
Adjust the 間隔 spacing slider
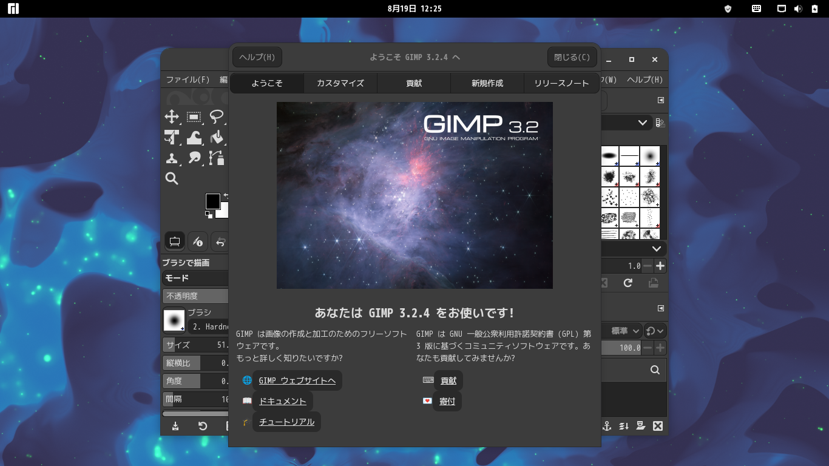click(x=195, y=399)
